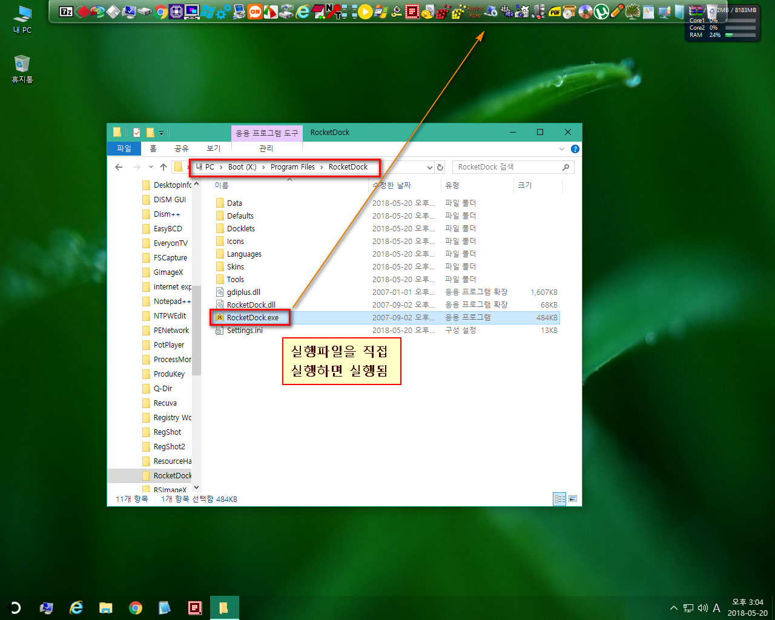Image resolution: width=775 pixels, height=620 pixels.
Task: Open Chrome icon in the top dock
Action: 160,12
